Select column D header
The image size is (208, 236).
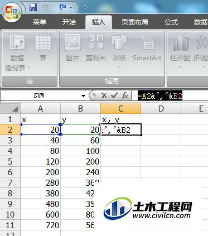(161, 109)
